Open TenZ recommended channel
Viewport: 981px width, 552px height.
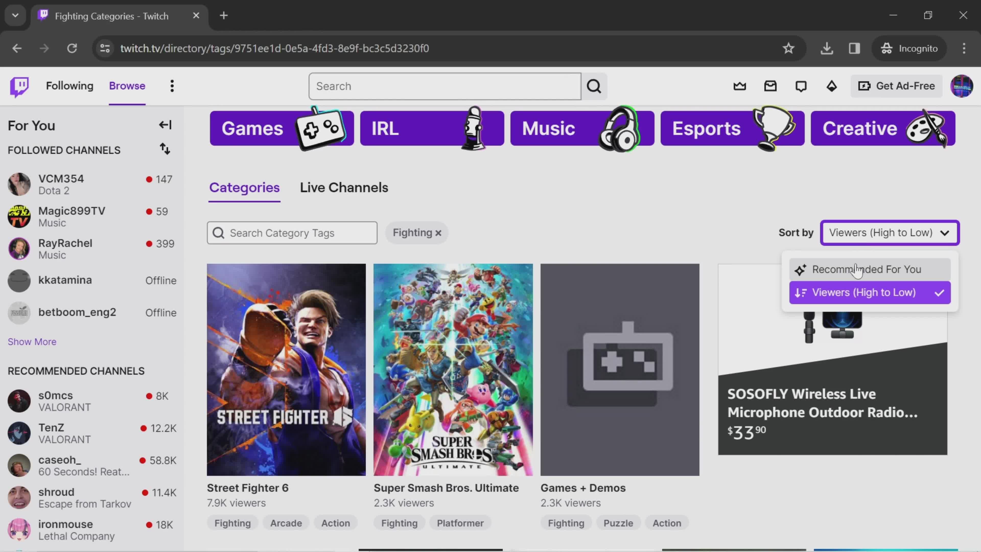pyautogui.click(x=91, y=433)
